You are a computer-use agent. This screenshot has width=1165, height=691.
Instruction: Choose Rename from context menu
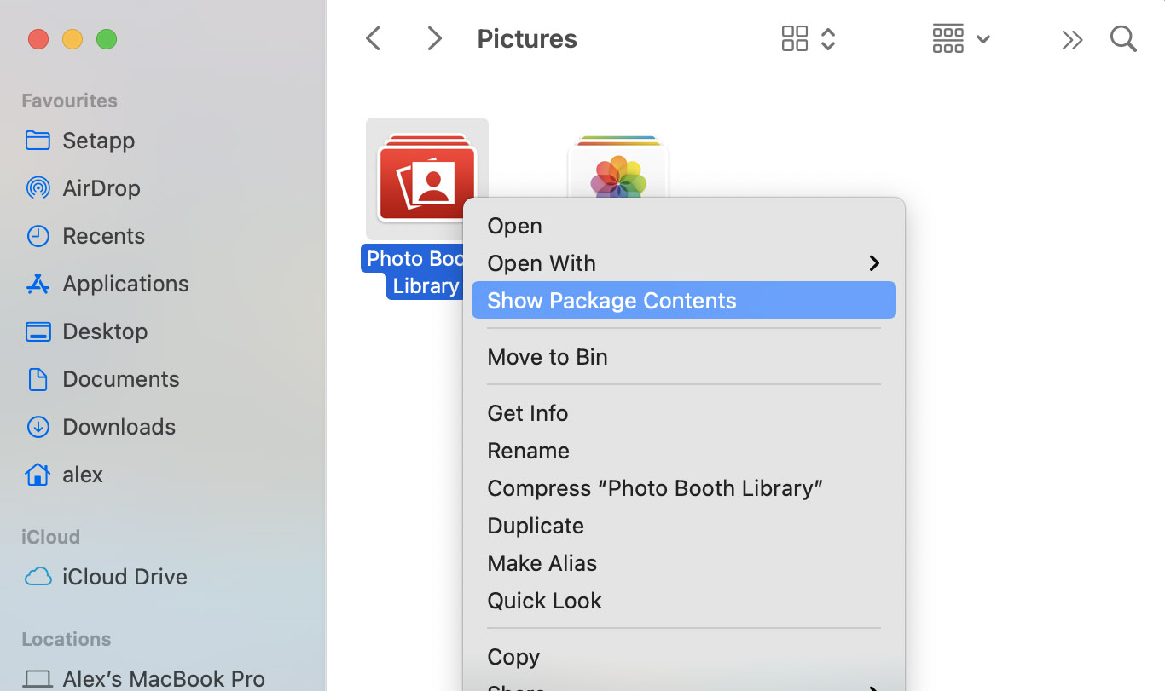click(x=684, y=451)
